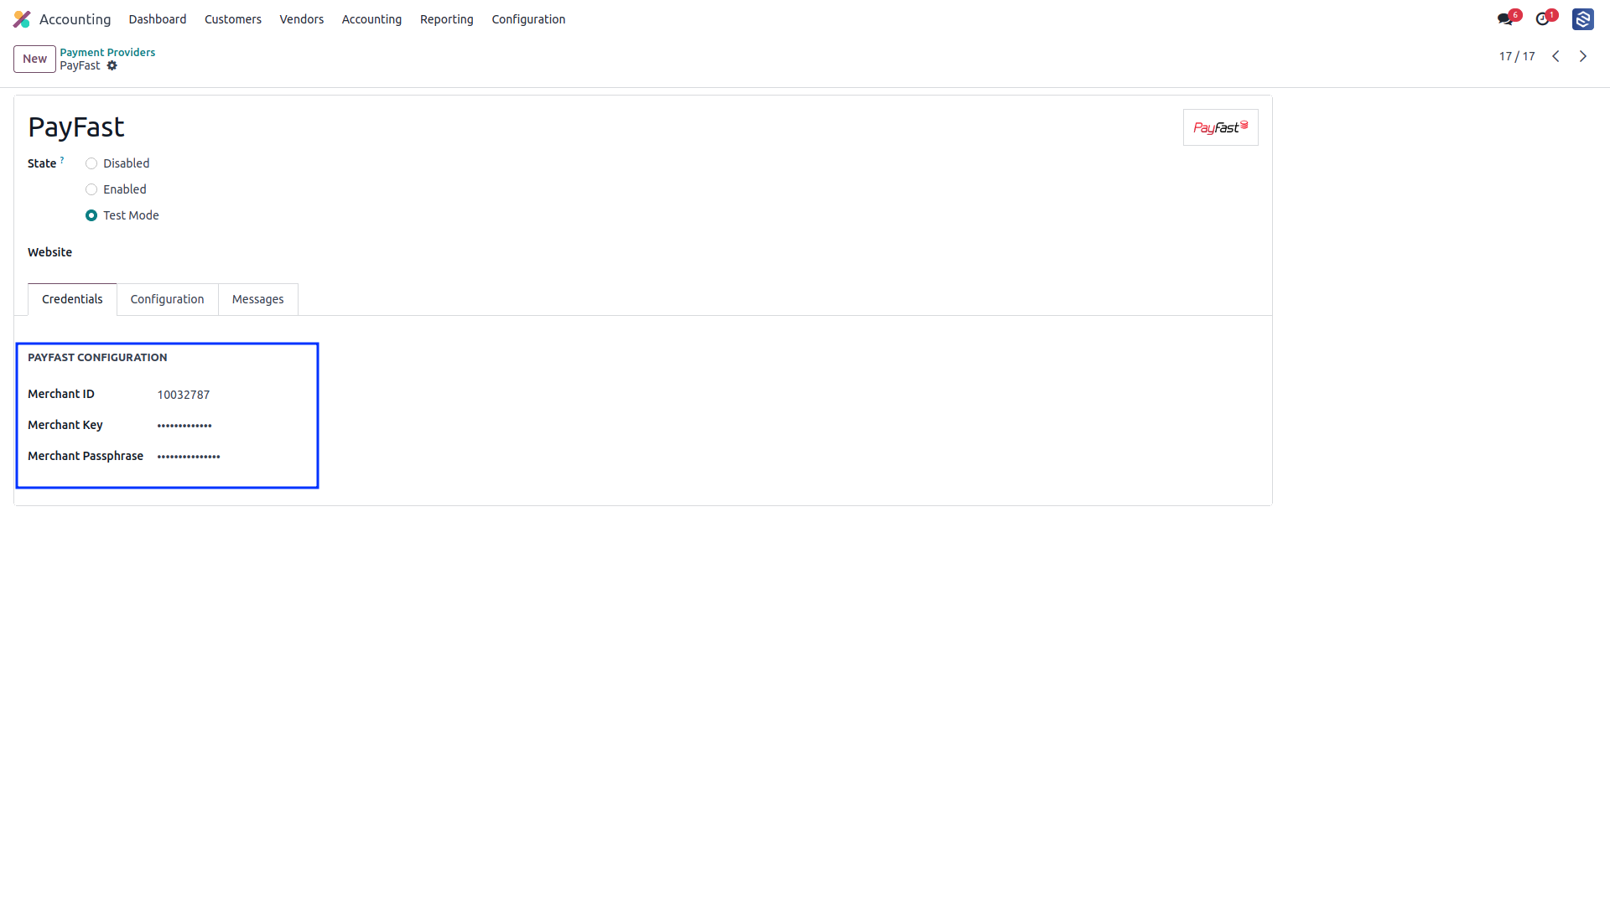Open the Accounting app home icon

tap(22, 19)
